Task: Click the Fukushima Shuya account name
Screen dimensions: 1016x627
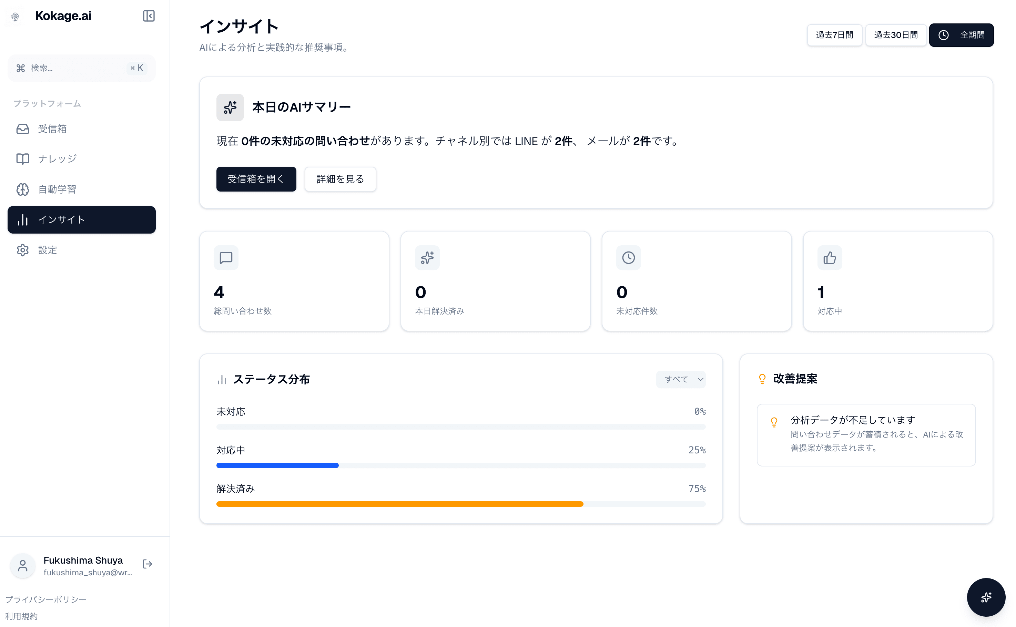Action: (x=83, y=560)
